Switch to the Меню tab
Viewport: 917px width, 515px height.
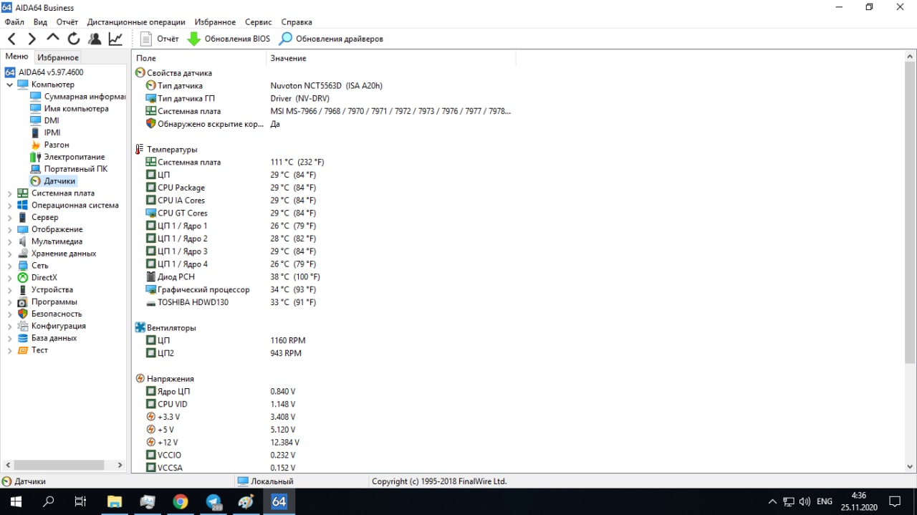[x=16, y=57]
